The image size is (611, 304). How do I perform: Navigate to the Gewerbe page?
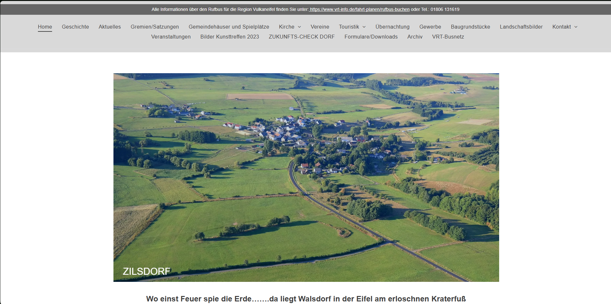(x=430, y=27)
